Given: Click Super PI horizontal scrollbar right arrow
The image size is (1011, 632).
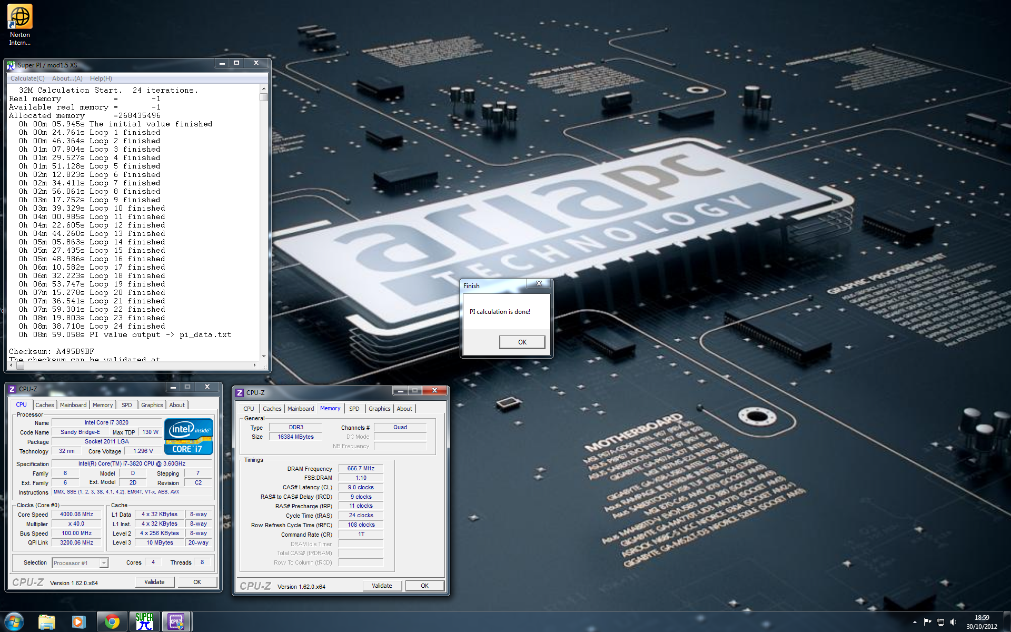Looking at the screenshot, I should coord(255,365).
